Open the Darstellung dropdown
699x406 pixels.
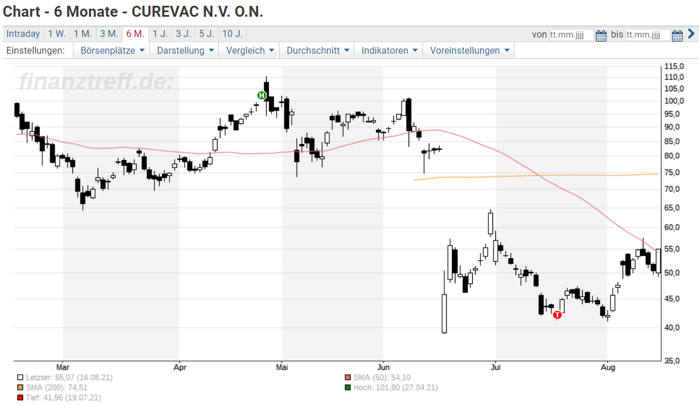pos(185,50)
